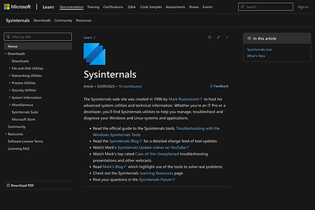Viewport: 315px width, 210px height.
Task: Click the PDF icon beside Download PDF
Action: click(8, 185)
